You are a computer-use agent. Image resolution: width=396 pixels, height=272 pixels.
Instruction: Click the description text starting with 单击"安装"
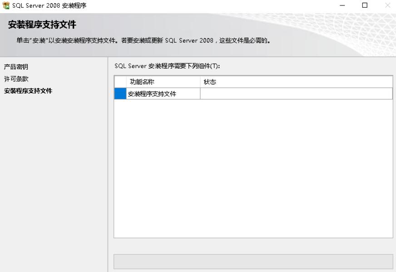(144, 40)
